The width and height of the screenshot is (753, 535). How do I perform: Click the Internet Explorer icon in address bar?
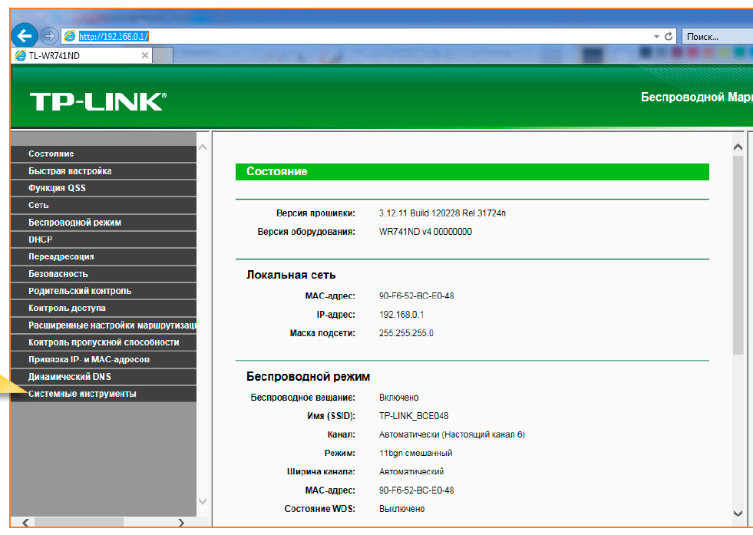(x=70, y=36)
